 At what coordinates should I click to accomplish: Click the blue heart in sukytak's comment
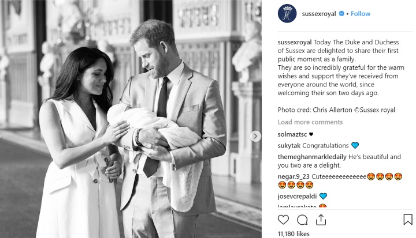coord(355,145)
